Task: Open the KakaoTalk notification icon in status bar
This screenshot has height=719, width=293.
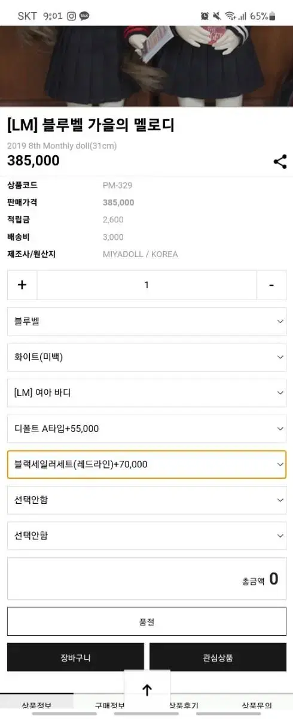Action: [x=84, y=16]
